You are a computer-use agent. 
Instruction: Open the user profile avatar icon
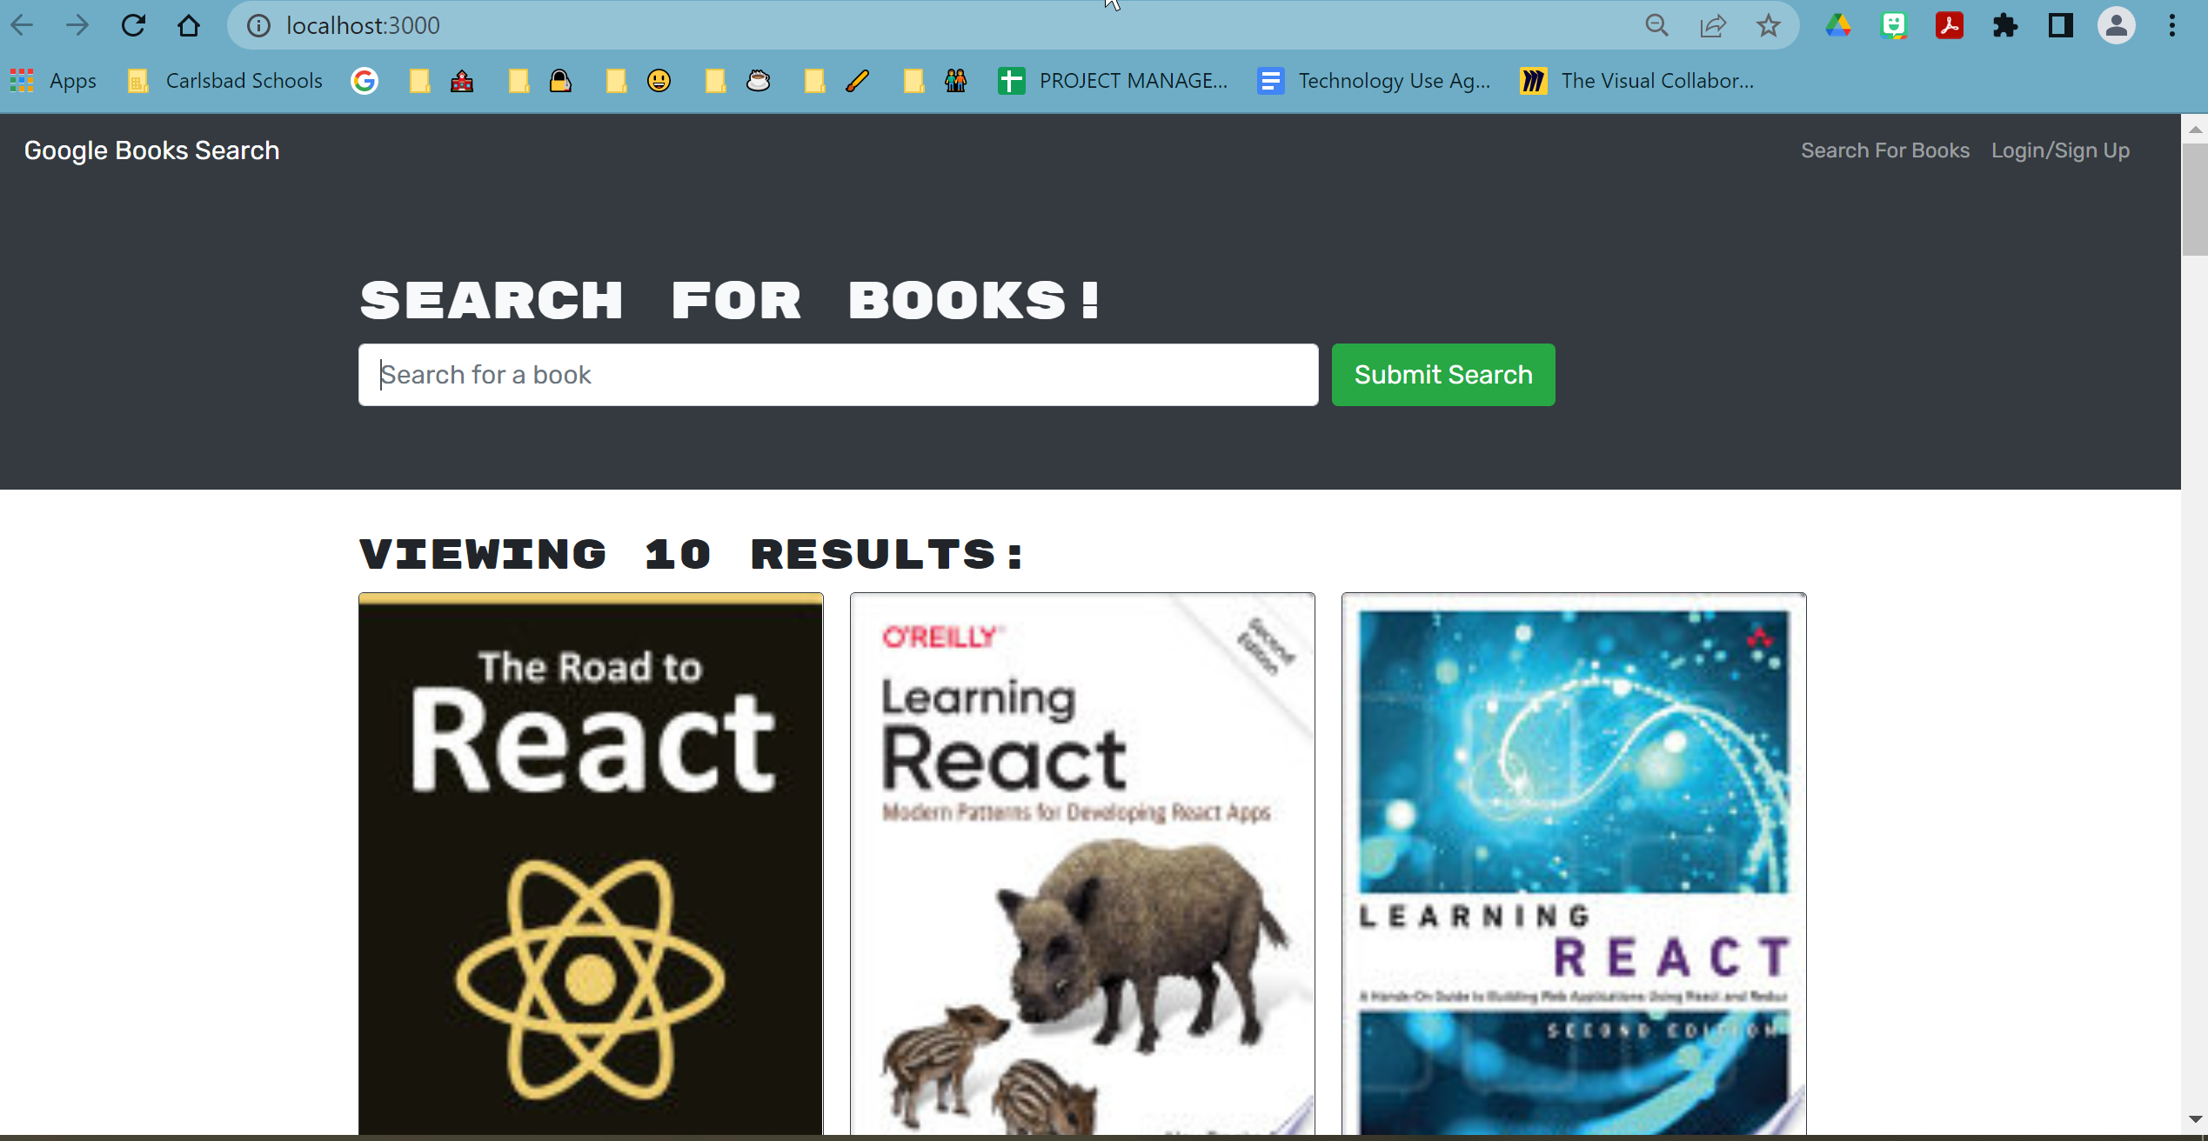[x=2116, y=25]
